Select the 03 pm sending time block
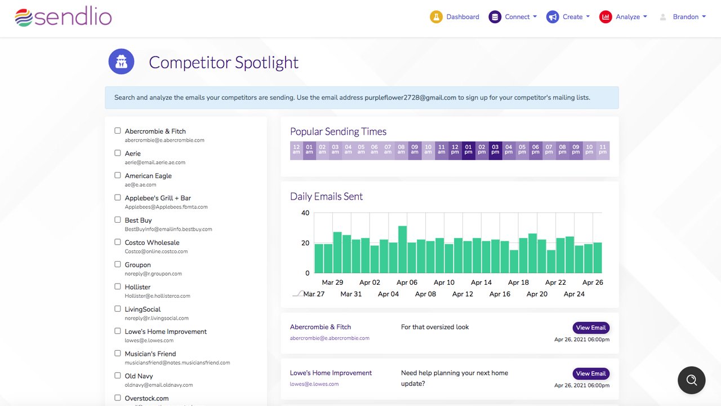Viewport: 721px width, 406px height. tap(495, 150)
